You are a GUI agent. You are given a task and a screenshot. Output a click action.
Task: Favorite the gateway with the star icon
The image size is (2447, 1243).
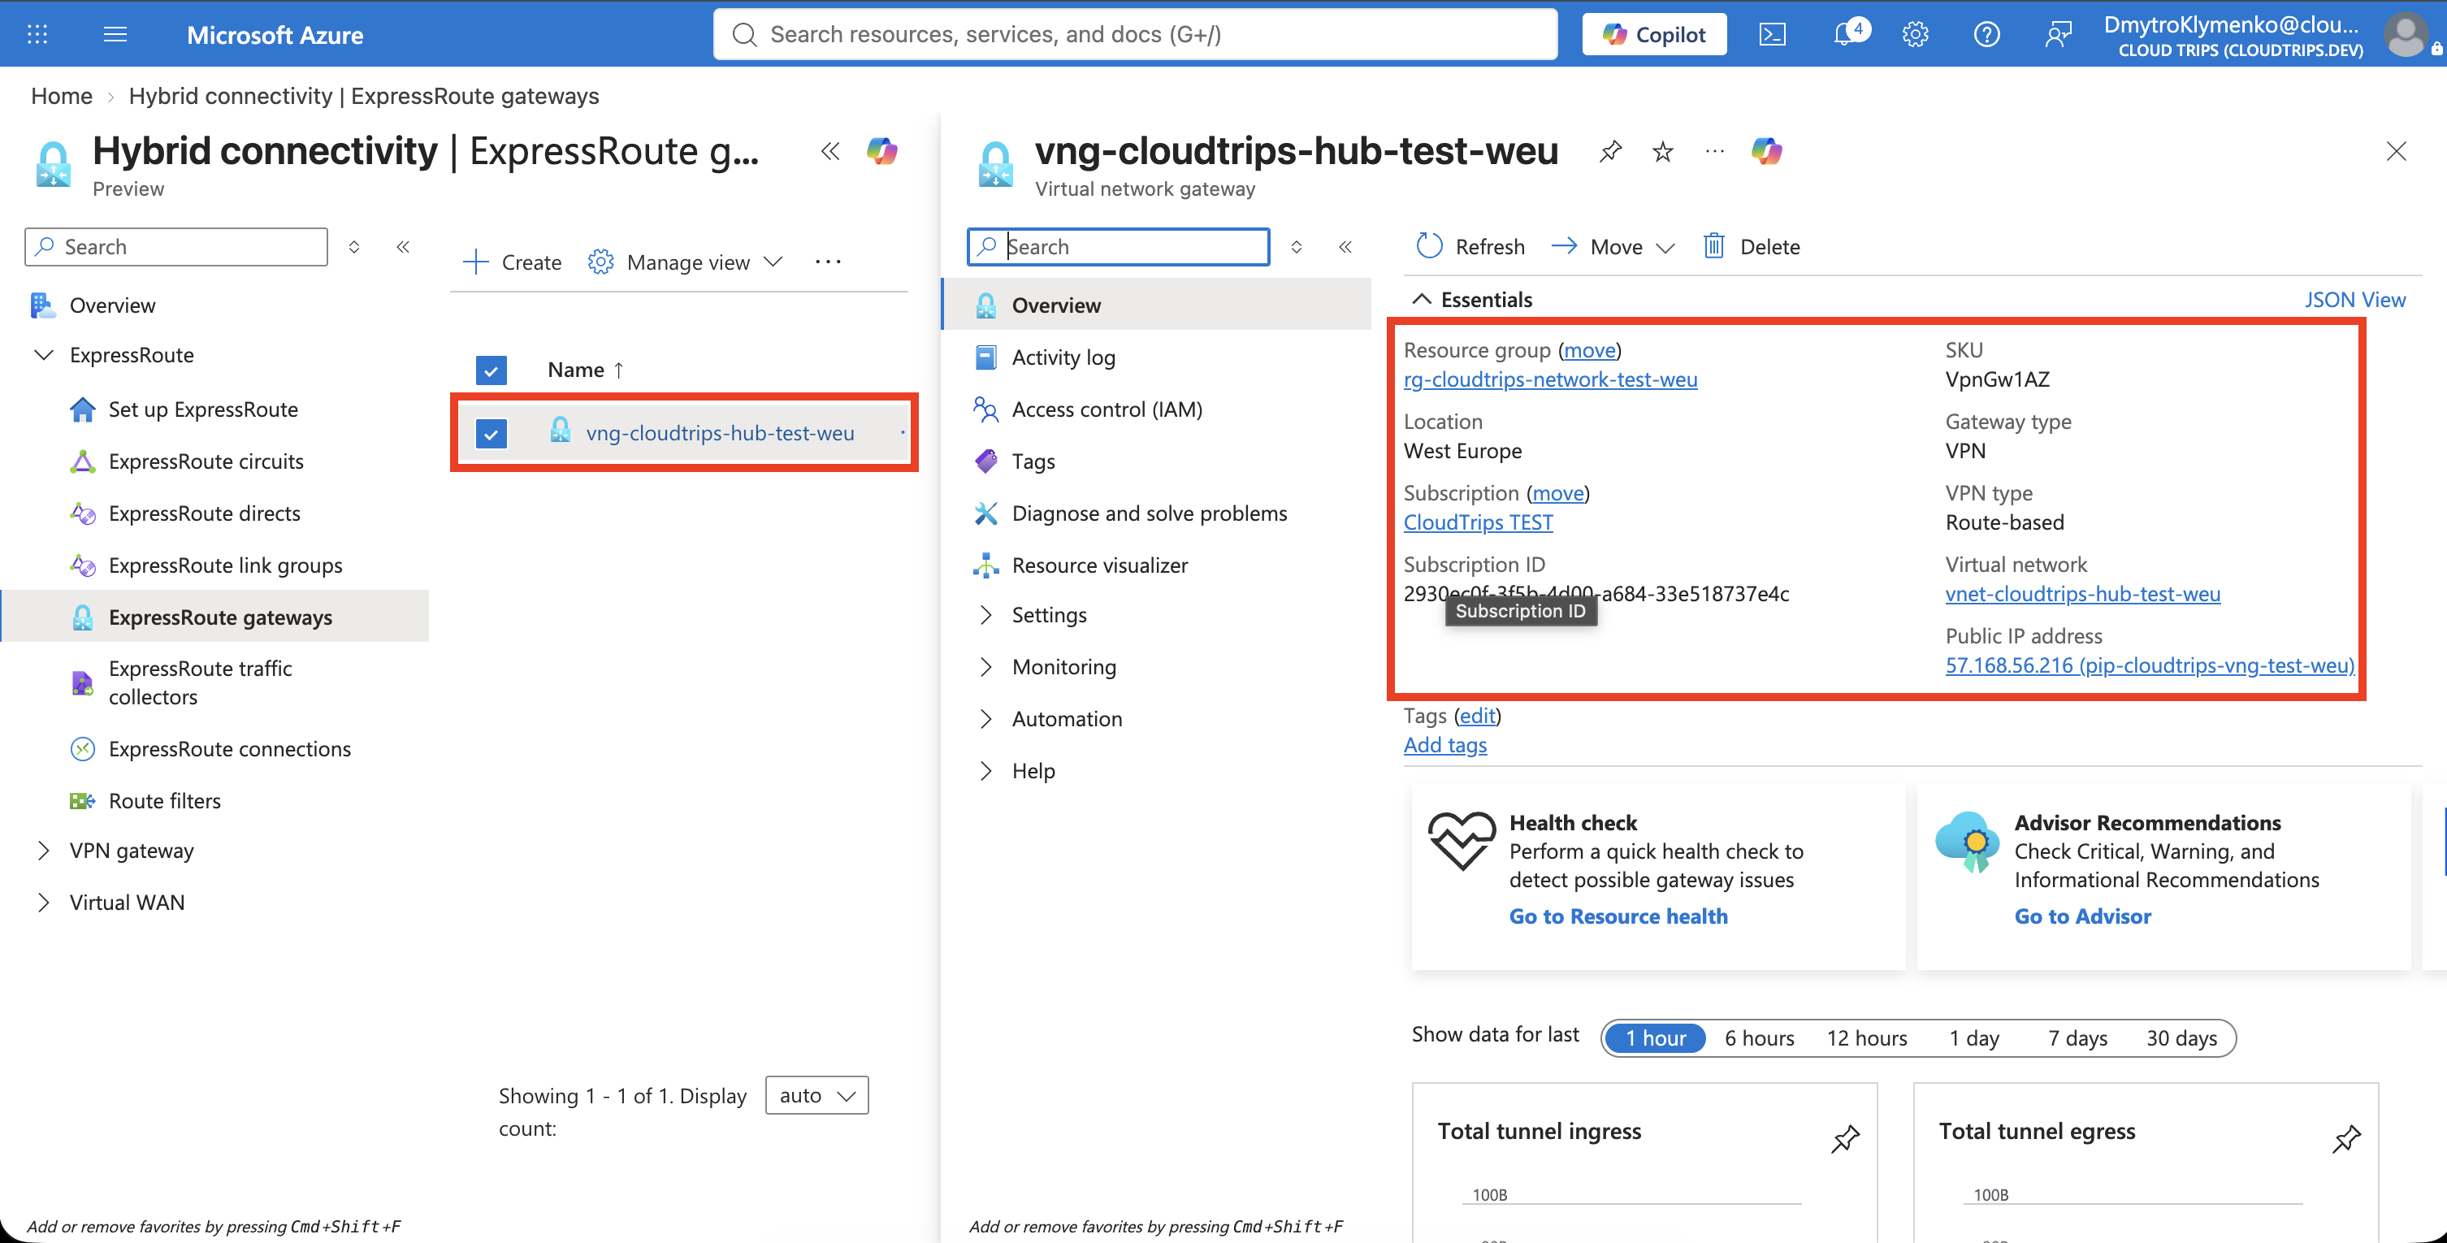[1662, 151]
